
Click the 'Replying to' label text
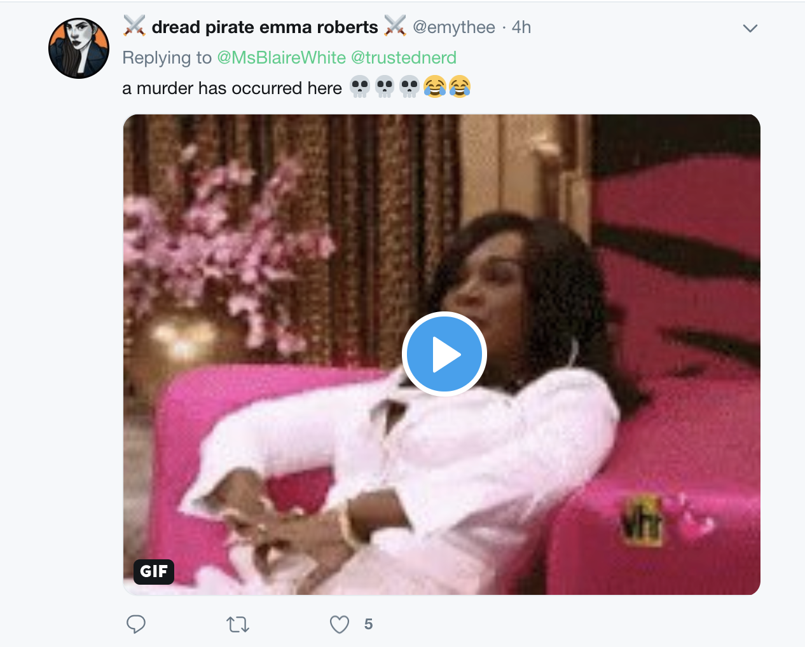(167, 58)
